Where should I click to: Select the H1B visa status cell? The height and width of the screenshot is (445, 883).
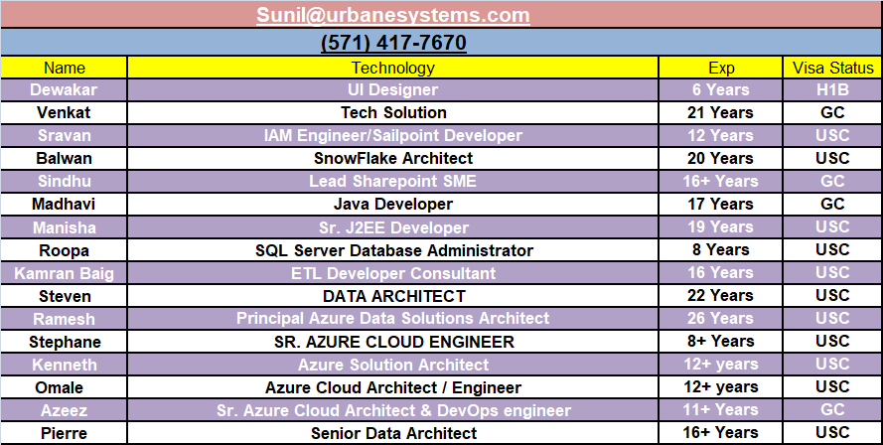pyautogui.click(x=832, y=89)
